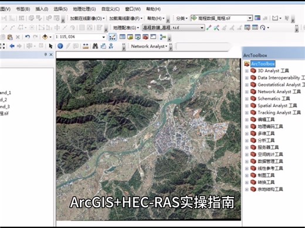Open the Python window icon
The height and width of the screenshot is (228, 305).
coord(153,37)
